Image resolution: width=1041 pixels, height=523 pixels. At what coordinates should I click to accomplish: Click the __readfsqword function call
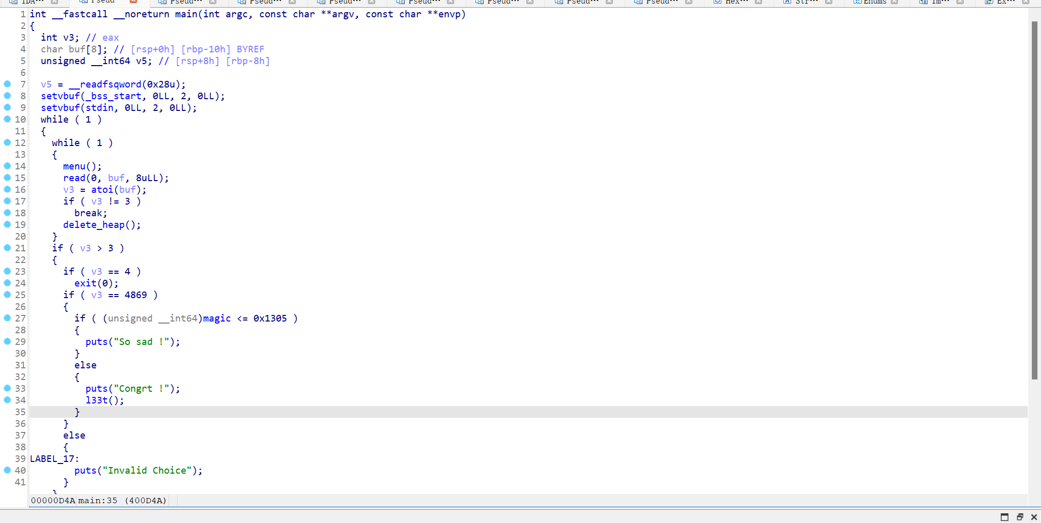click(105, 84)
